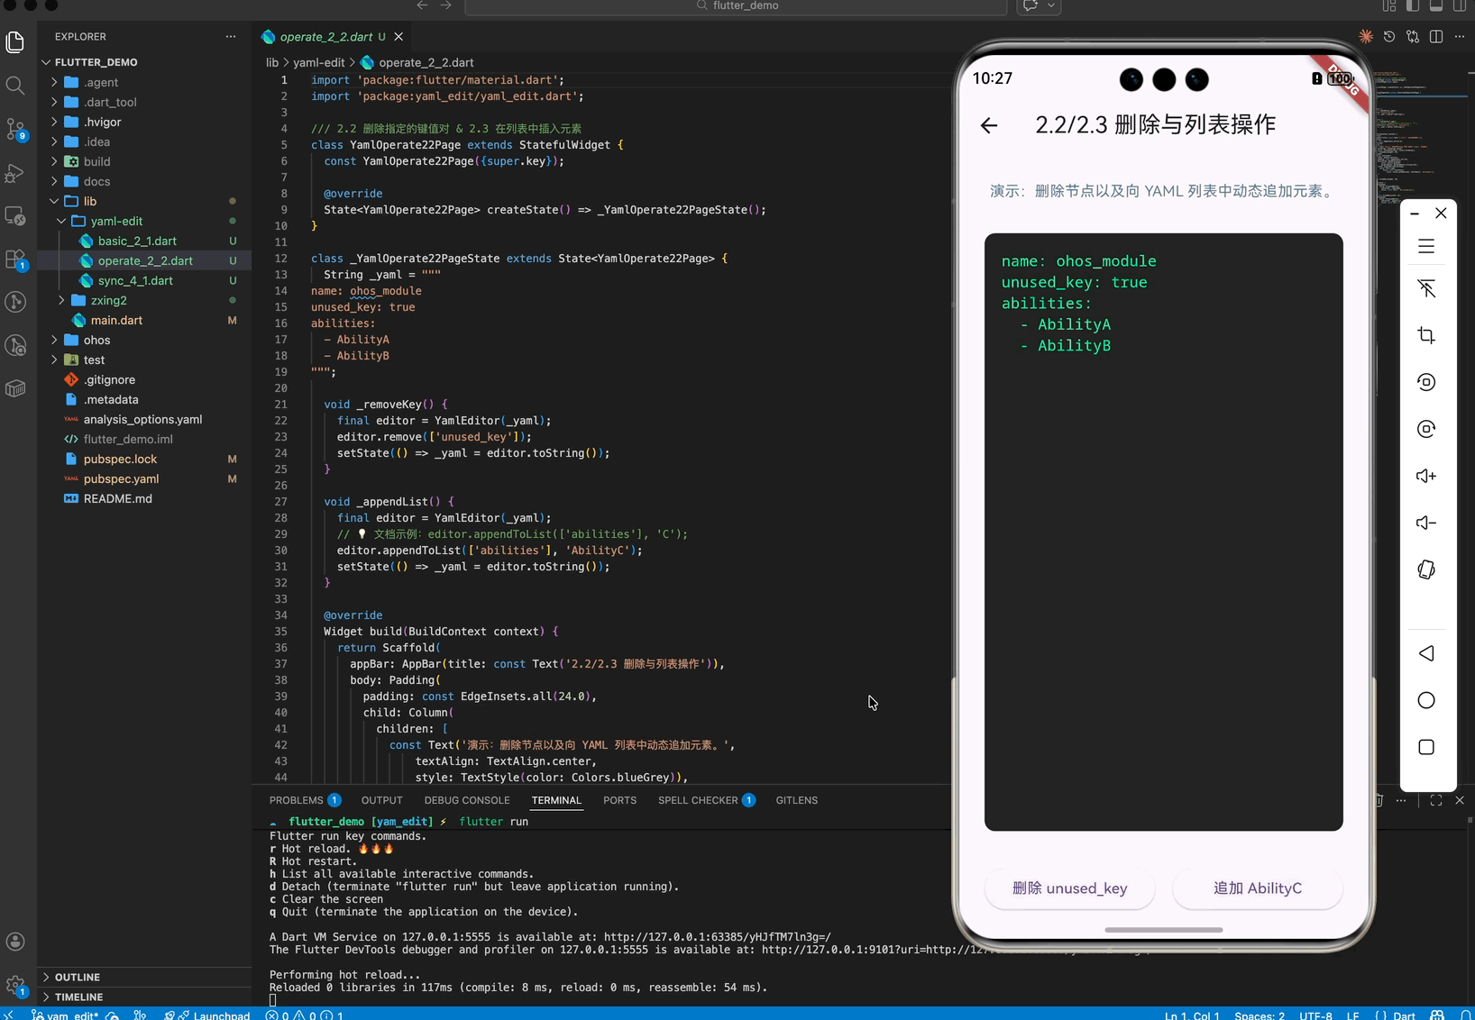The image size is (1475, 1020).
Task: Tap the emulator Recents square button
Action: [x=1426, y=747]
